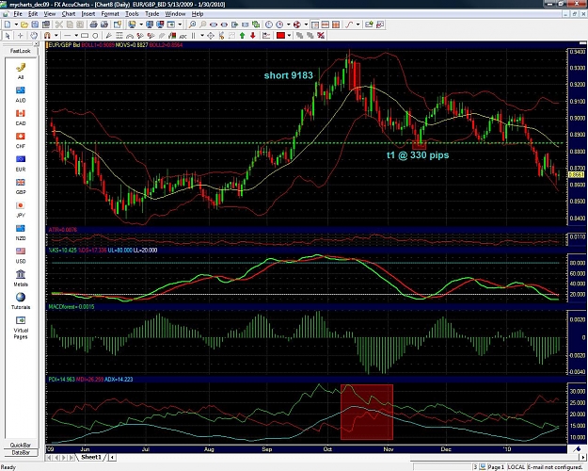588x471 pixels.
Task: Click the Print icon in the toolbar
Action: pos(93,24)
